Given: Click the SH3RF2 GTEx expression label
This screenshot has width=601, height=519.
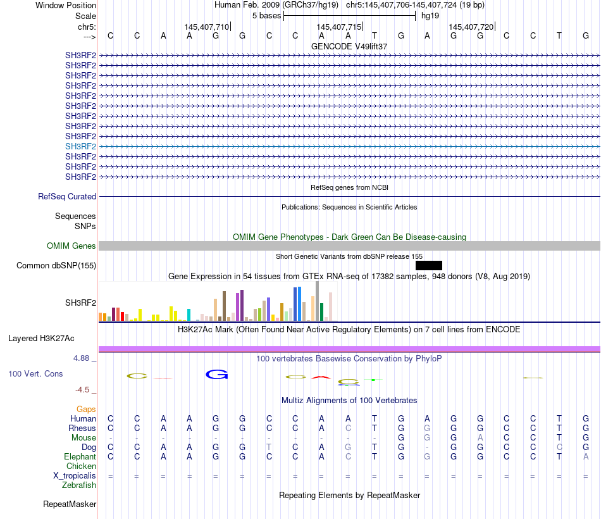Looking at the screenshot, I should (x=80, y=303).
